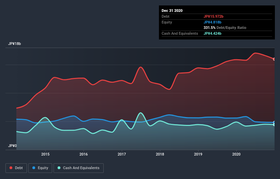Click the 2020 x-axis label
The width and height of the screenshot is (280, 179).
coord(236,154)
